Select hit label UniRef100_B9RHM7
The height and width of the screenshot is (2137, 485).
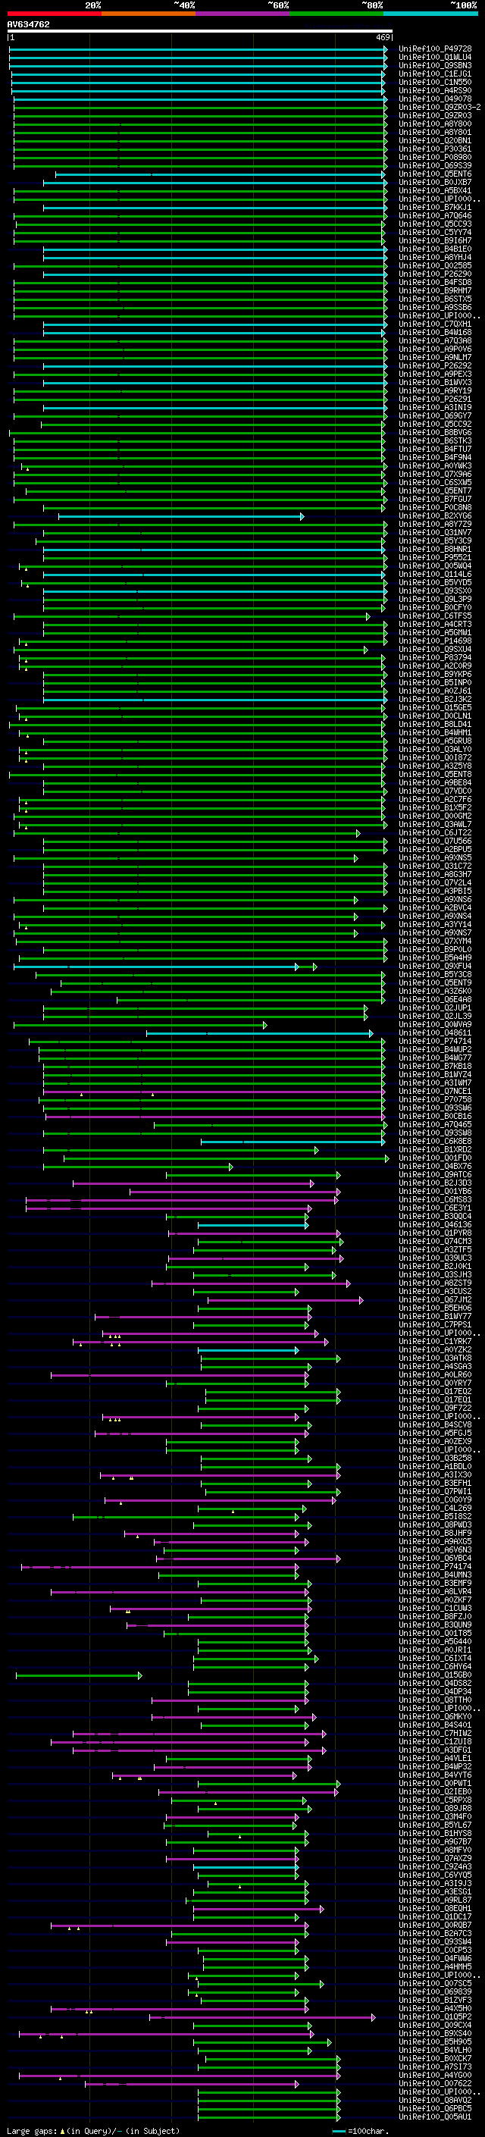[435, 290]
